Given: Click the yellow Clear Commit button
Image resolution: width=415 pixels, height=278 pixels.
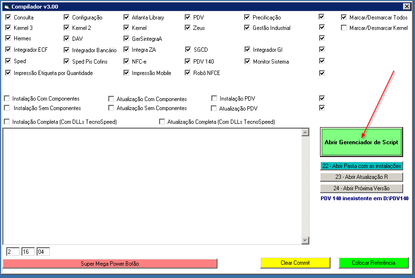Looking at the screenshot, I should 295,263.
